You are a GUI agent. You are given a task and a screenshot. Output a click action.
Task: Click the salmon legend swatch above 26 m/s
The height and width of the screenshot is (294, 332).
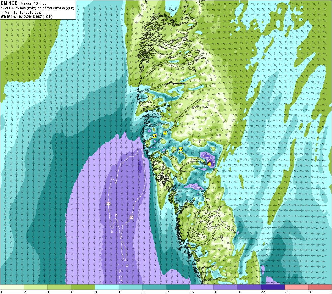click(x=320, y=287)
